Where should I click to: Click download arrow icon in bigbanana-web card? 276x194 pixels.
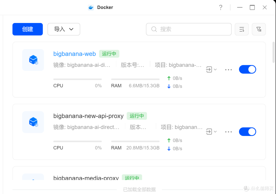click(169, 86)
